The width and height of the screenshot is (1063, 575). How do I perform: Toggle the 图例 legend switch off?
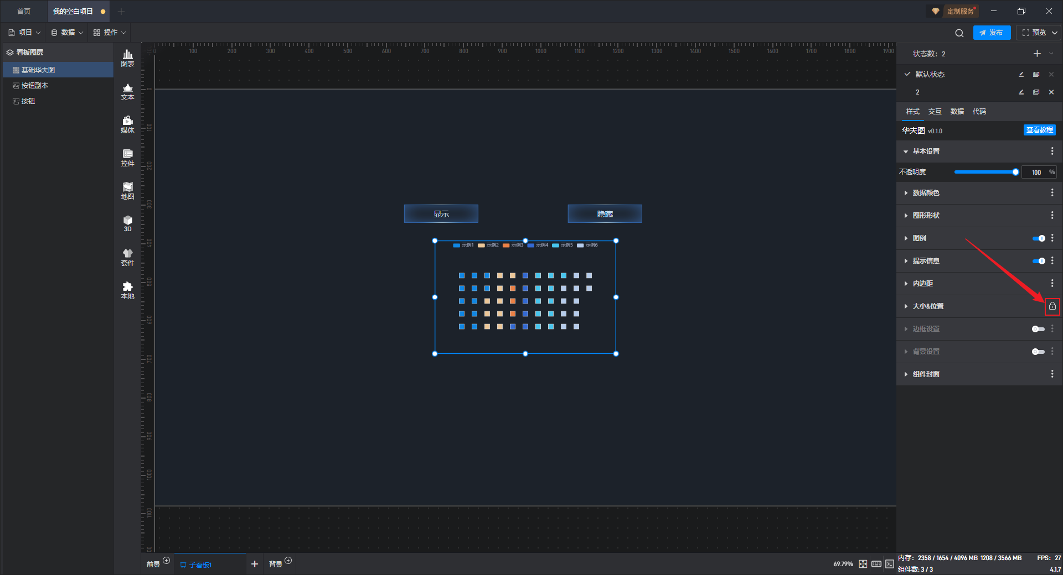(x=1039, y=238)
